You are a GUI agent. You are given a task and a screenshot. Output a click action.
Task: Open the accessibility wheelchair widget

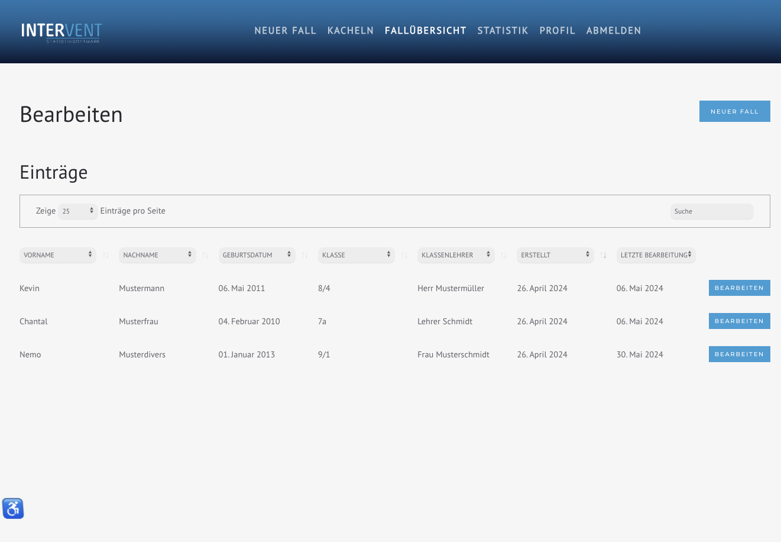pos(13,508)
